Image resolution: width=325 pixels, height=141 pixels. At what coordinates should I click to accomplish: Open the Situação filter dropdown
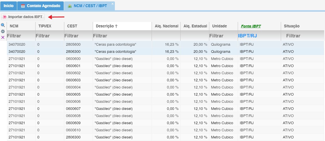click(x=302, y=36)
